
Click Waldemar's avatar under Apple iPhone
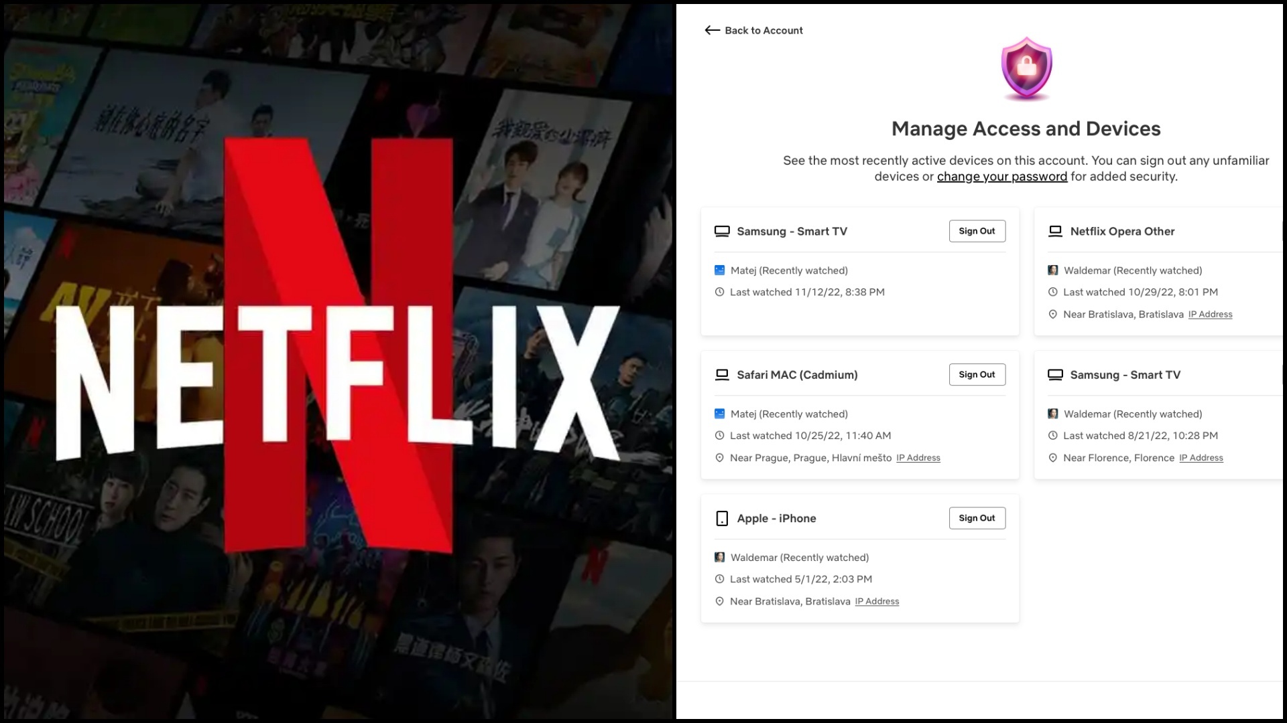[x=719, y=557]
